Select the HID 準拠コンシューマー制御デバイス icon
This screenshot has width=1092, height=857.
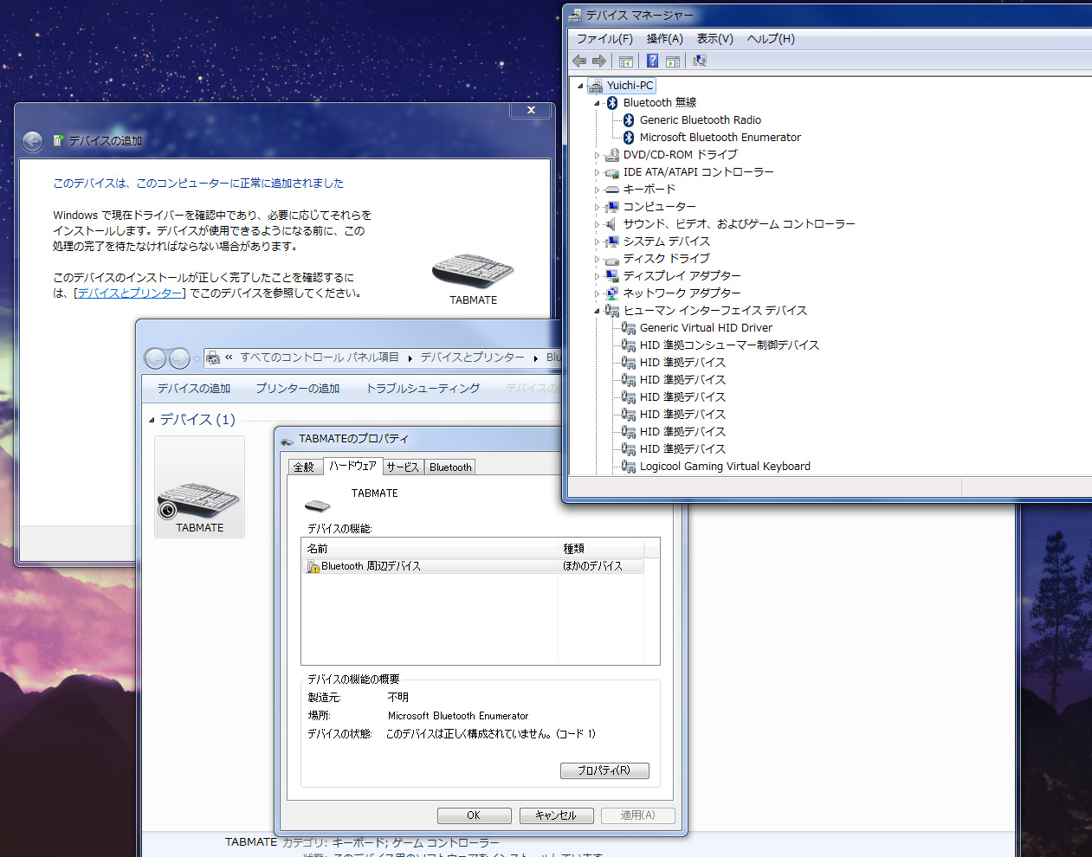(x=629, y=345)
